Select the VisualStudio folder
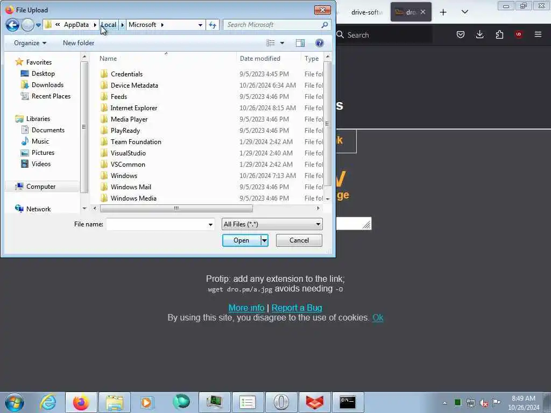This screenshot has width=551, height=413. tap(128, 153)
